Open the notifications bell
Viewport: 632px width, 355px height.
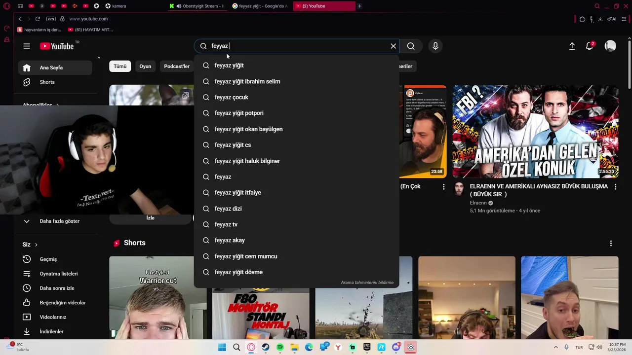pos(590,46)
